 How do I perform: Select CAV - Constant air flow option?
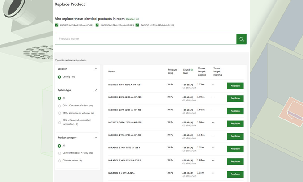59,106
